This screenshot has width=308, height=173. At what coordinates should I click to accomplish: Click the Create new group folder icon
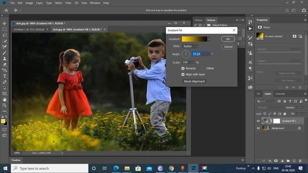[288, 161]
